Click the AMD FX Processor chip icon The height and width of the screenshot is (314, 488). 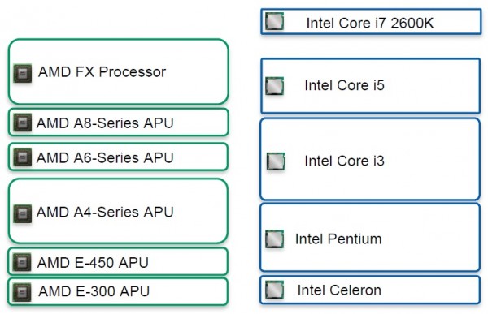tap(23, 73)
